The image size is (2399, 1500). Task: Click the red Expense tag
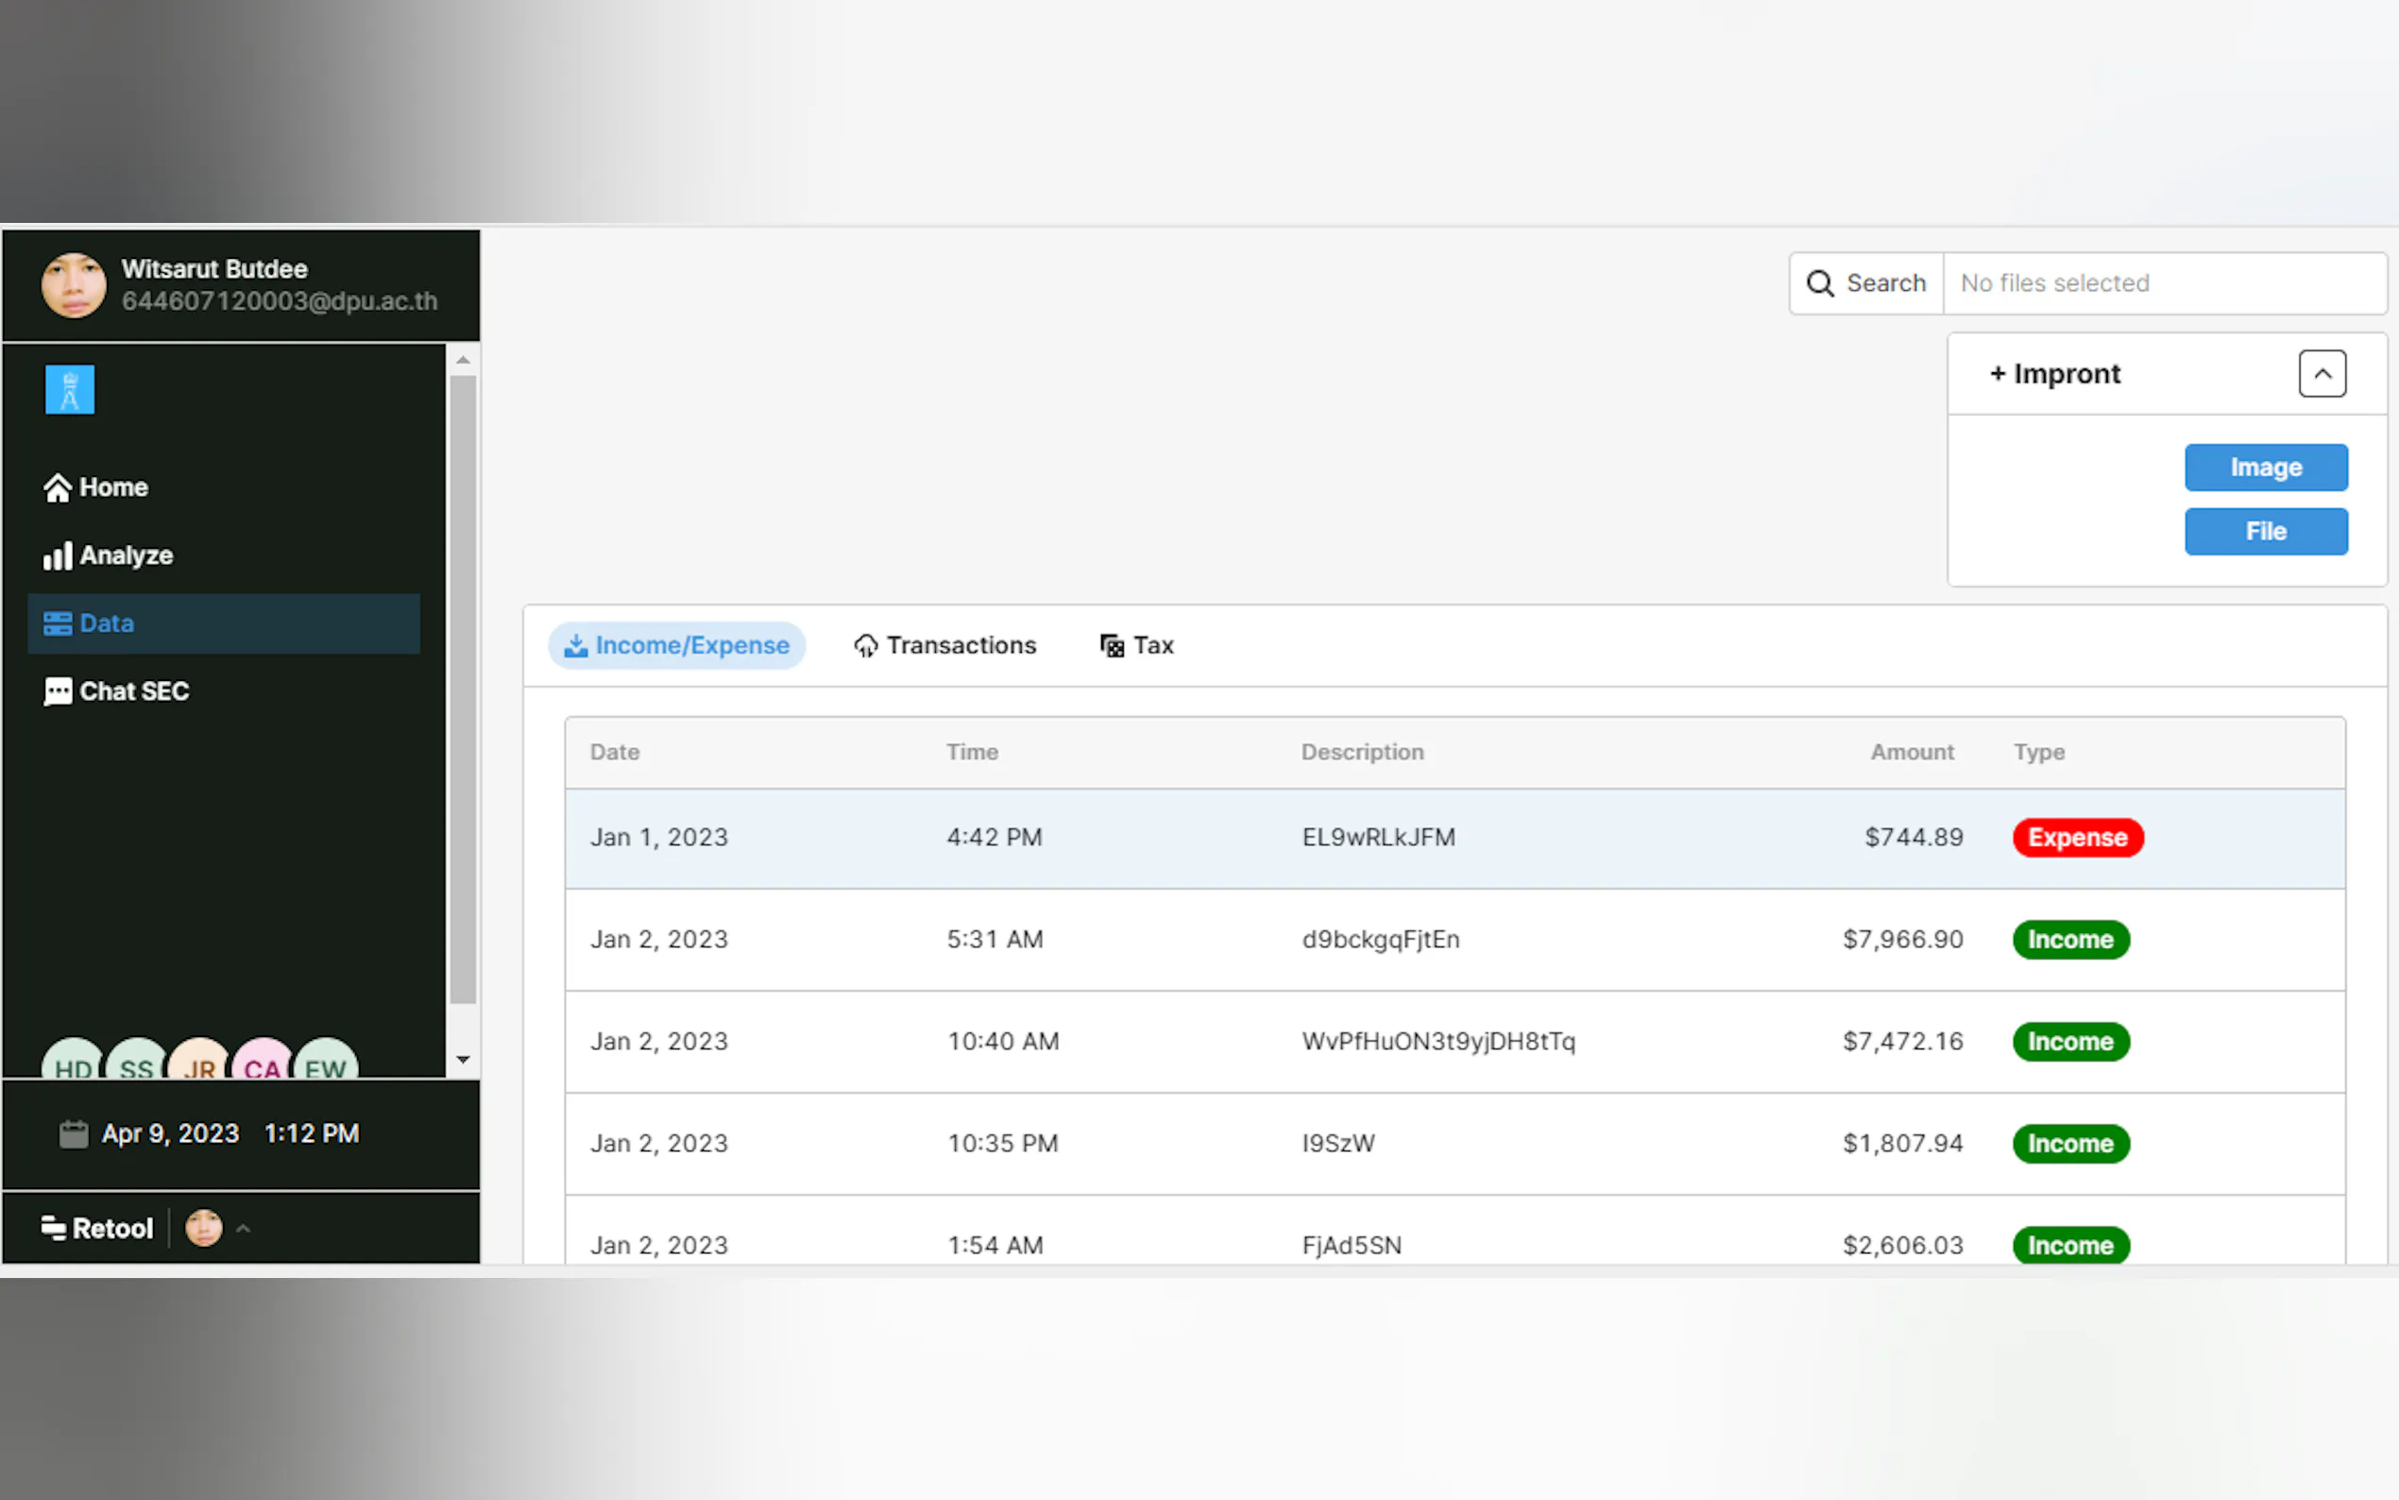pyautogui.click(x=2077, y=837)
